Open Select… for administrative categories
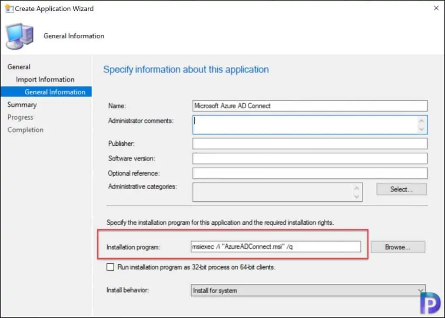 (401, 189)
